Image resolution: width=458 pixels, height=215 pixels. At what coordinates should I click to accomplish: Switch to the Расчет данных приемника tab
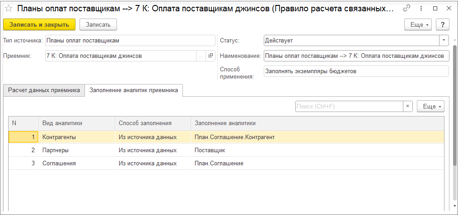click(x=44, y=90)
